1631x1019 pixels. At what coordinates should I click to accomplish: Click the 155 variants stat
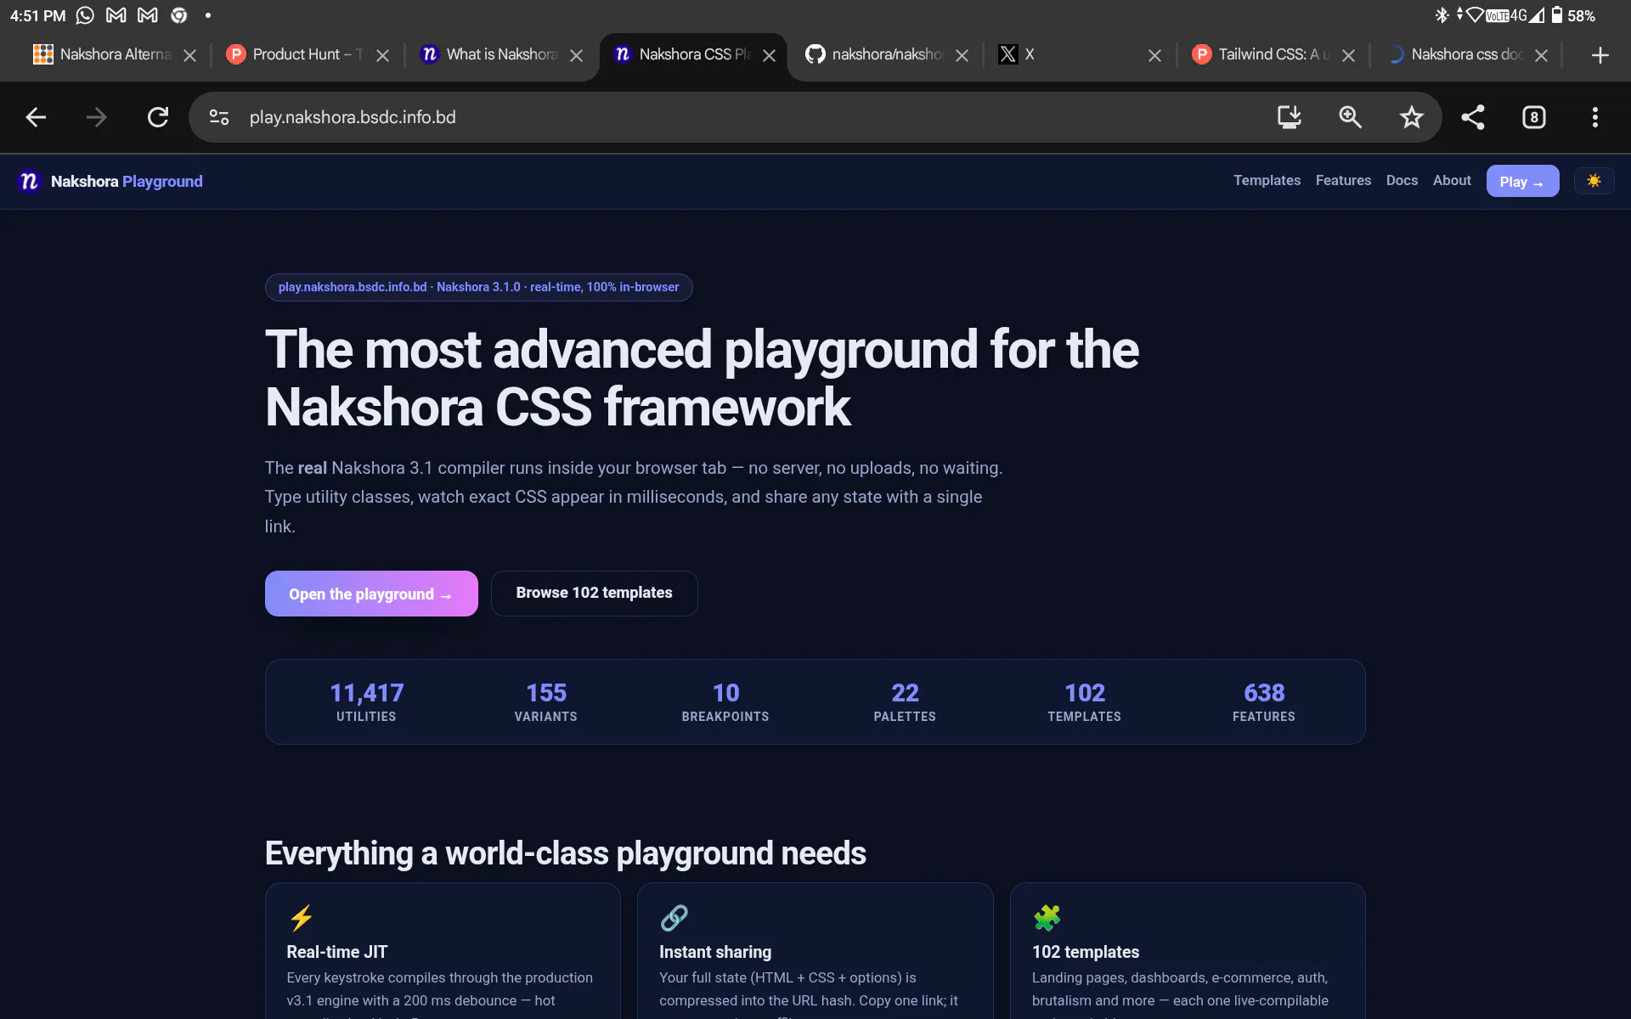(x=546, y=702)
